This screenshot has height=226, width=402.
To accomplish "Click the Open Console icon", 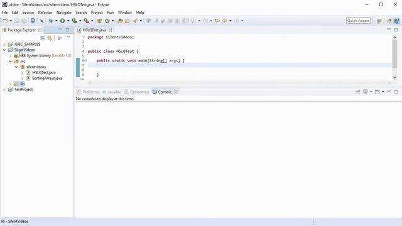I will [377, 92].
